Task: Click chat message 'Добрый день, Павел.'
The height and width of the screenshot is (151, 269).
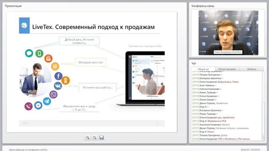Action: click(x=228, y=82)
